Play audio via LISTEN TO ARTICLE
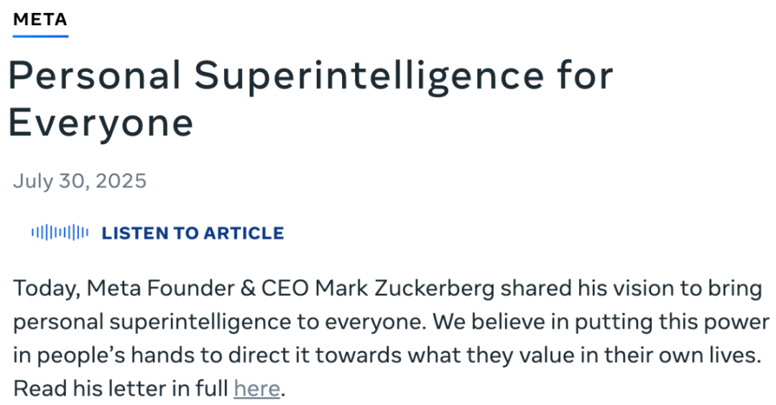 [x=193, y=233]
